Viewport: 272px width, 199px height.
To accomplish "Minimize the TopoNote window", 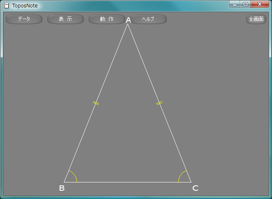I will (x=235, y=4).
